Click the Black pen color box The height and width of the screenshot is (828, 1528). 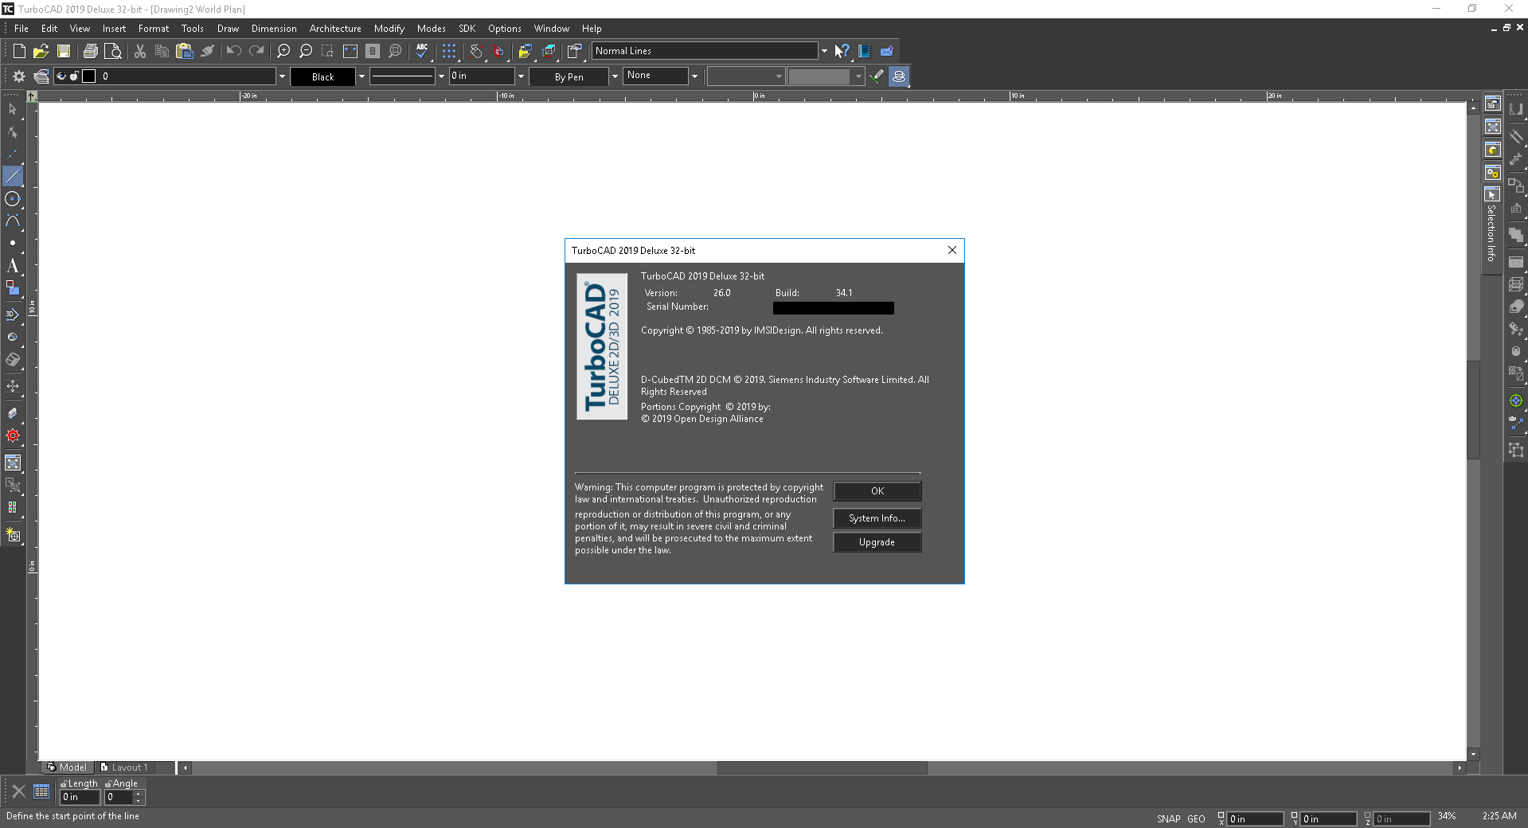[322, 76]
